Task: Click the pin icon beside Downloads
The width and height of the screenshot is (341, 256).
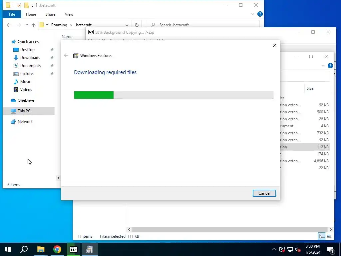Action: pos(52,58)
